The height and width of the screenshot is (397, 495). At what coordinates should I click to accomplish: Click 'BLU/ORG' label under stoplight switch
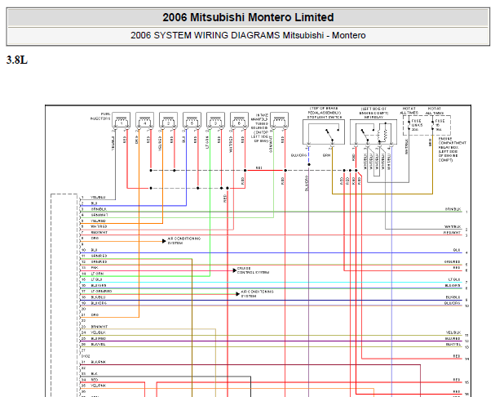pos(298,155)
